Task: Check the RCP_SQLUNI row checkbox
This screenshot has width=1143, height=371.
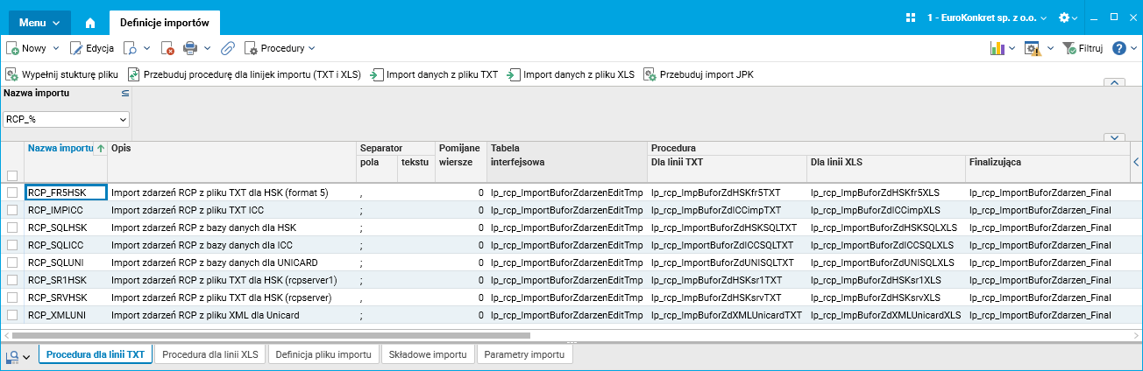Action: [x=12, y=262]
